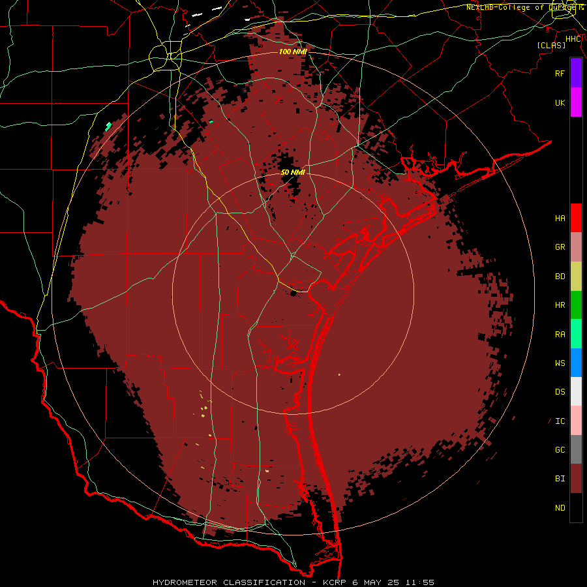Click the bright red HA color swatch
The width and height of the screenshot is (587, 587).
pos(576,218)
